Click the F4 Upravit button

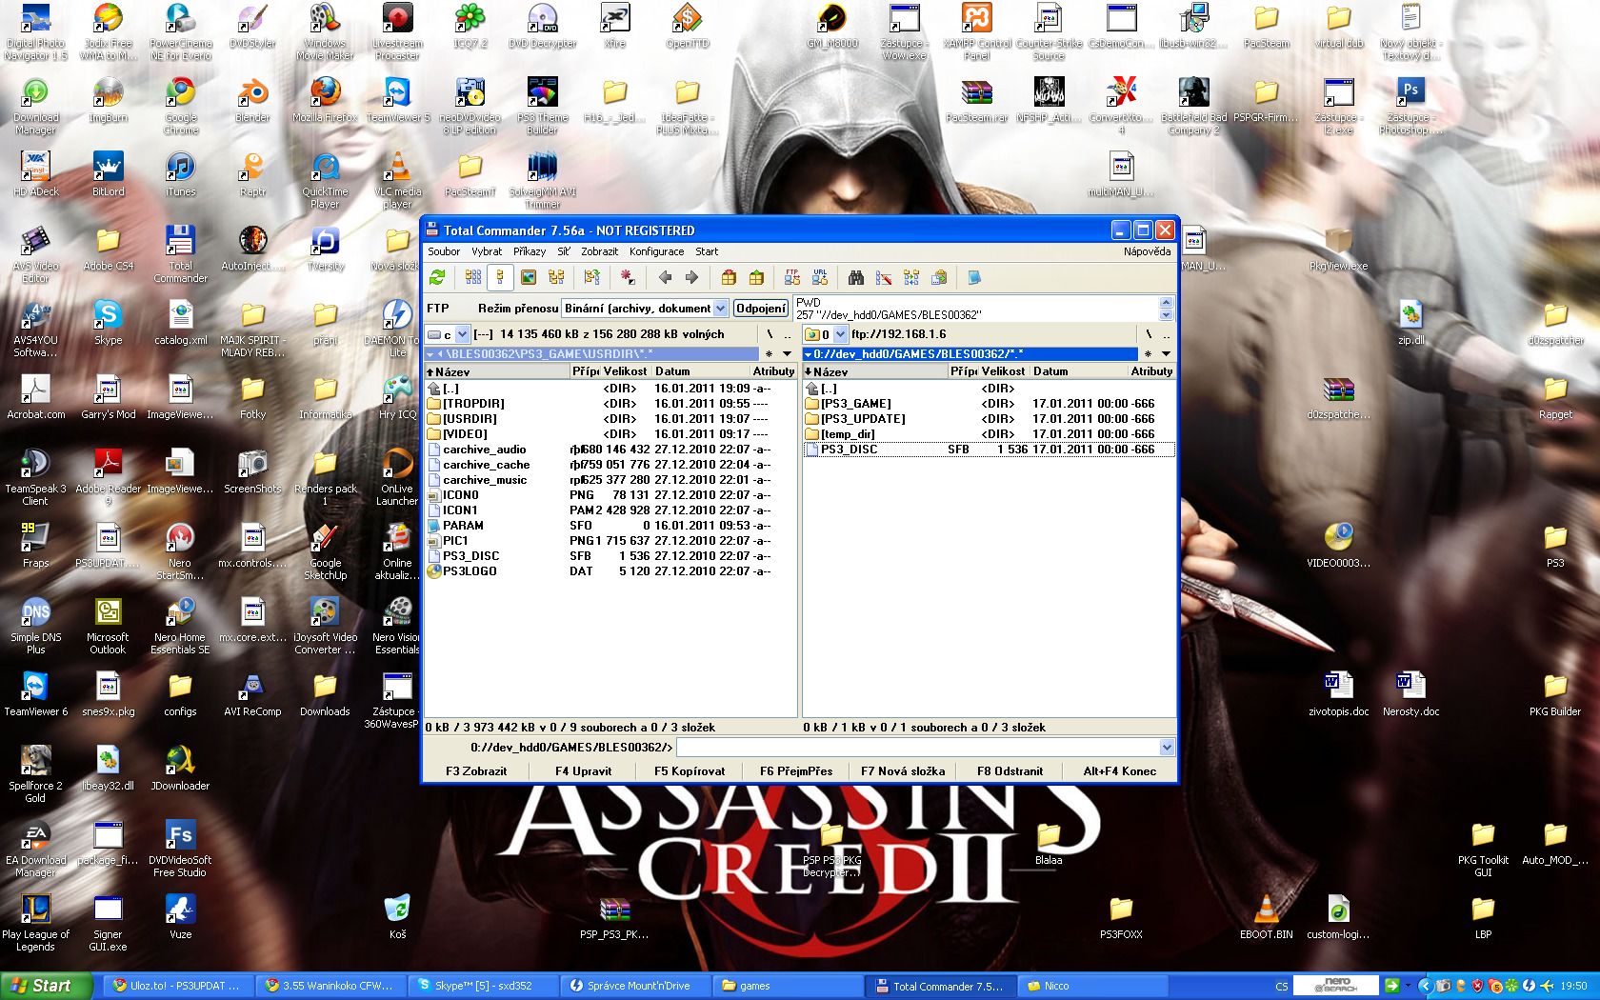[x=583, y=771]
